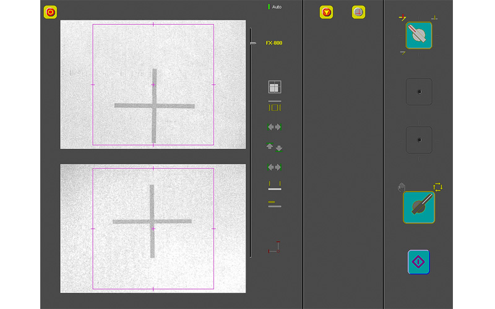Click the red circle icon in top-left corner
This screenshot has height=309, width=495.
[x=51, y=12]
